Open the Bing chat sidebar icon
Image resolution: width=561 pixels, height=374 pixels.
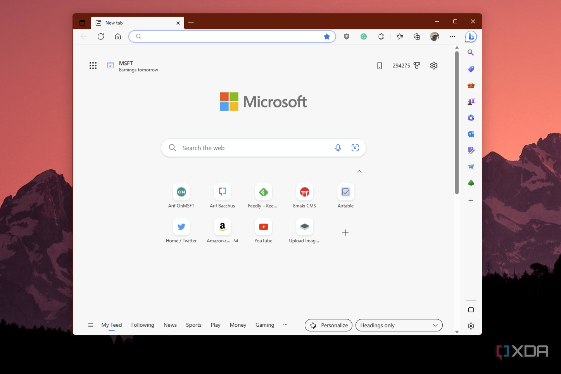471,37
